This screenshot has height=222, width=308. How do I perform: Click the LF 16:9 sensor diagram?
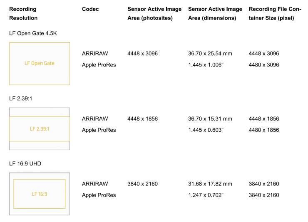[40, 194]
